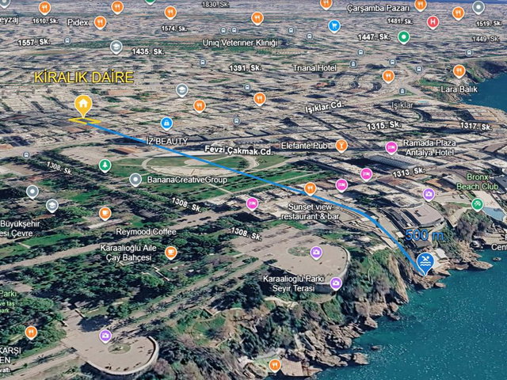
Task: Select the 1574. Sk. street label
Action: coord(174,28)
